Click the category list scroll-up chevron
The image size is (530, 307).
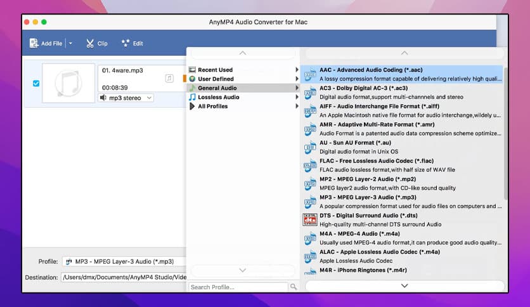(x=243, y=53)
